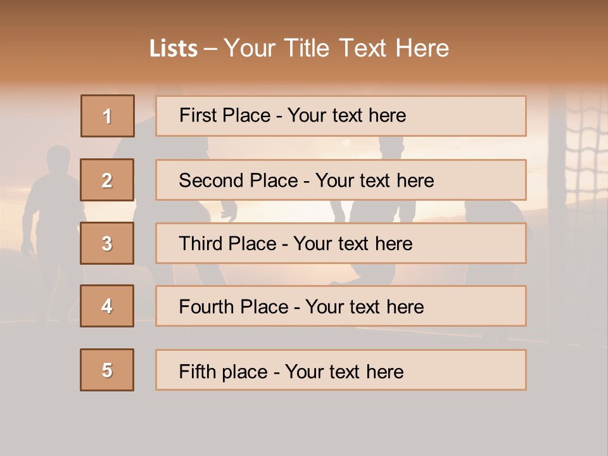Click the "First Place - Your text here" bar
The height and width of the screenshot is (456, 608).
pos(341,116)
